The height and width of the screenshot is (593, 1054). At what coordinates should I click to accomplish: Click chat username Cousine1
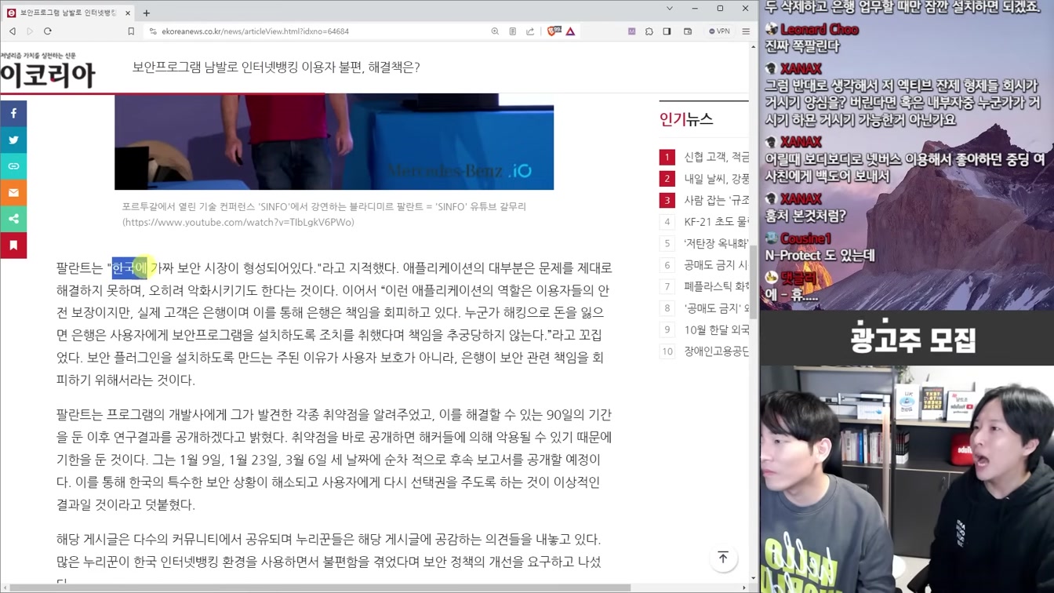coord(805,238)
